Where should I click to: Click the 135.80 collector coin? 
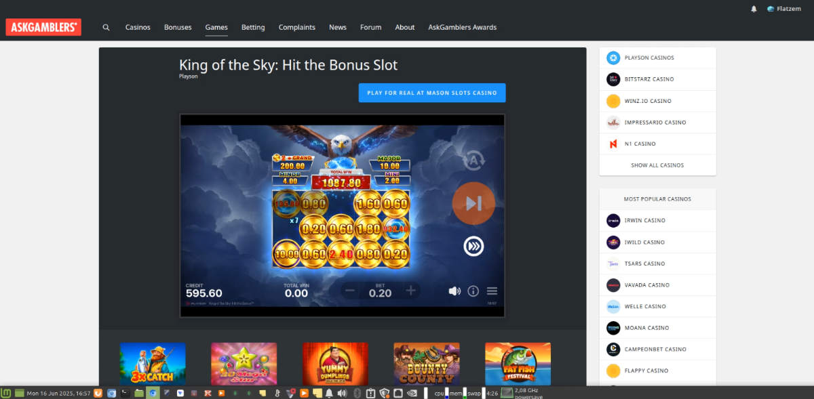(x=286, y=203)
